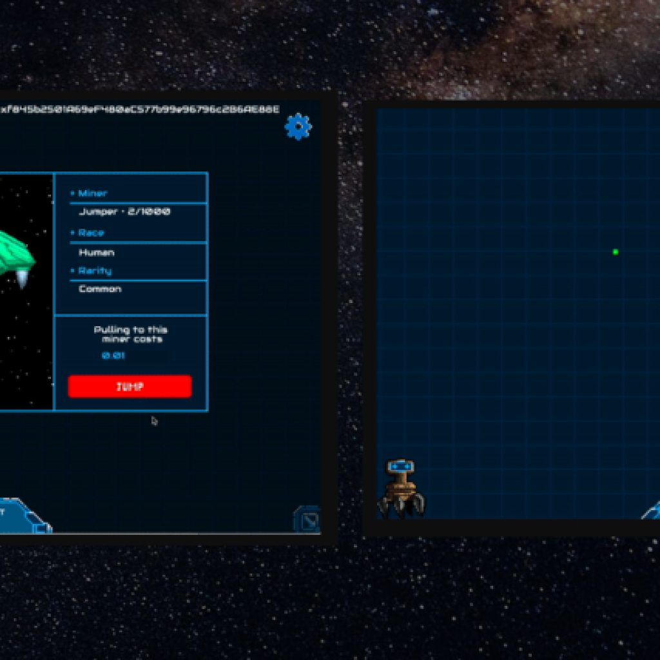Open settings with the blue gear icon
Screen dimensions: 660x660
(298, 126)
